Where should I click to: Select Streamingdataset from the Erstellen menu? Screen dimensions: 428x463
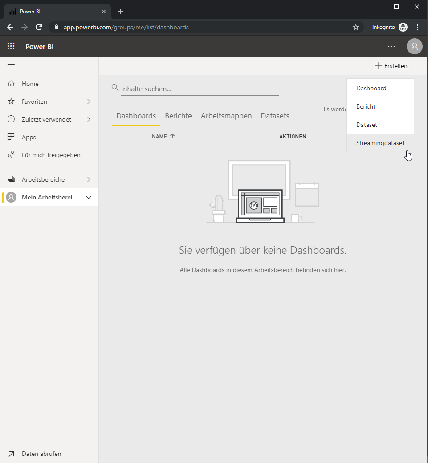click(380, 143)
